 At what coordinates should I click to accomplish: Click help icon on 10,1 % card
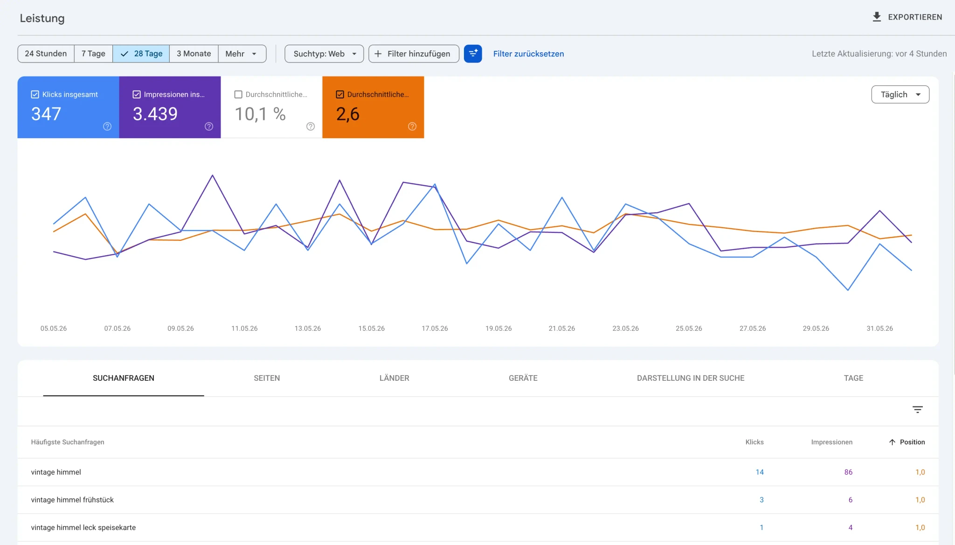[x=311, y=126]
